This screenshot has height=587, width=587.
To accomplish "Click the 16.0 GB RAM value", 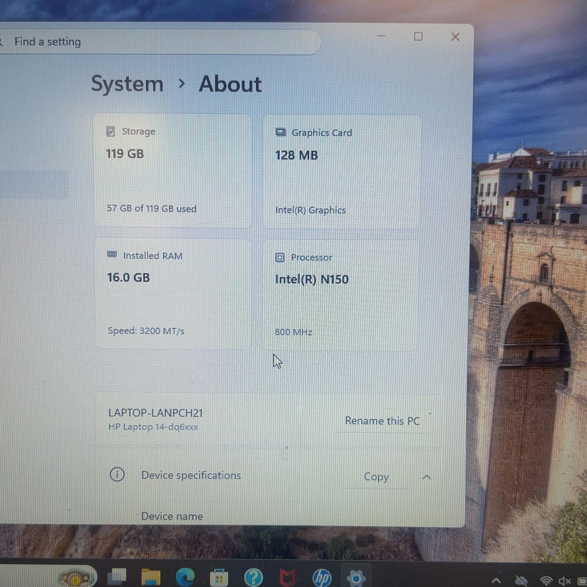I will (129, 278).
